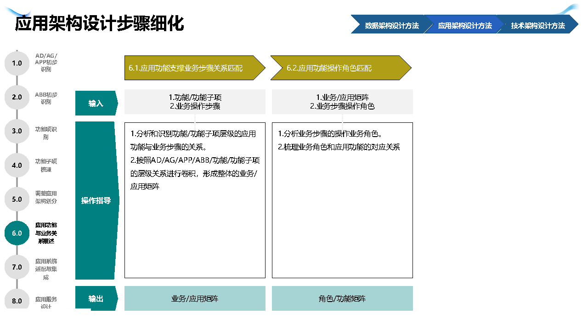Click the 1.0 step circle

point(17,63)
